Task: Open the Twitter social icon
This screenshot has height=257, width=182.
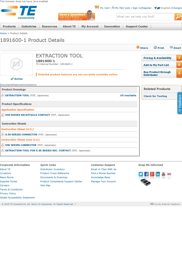Action: [141, 174]
